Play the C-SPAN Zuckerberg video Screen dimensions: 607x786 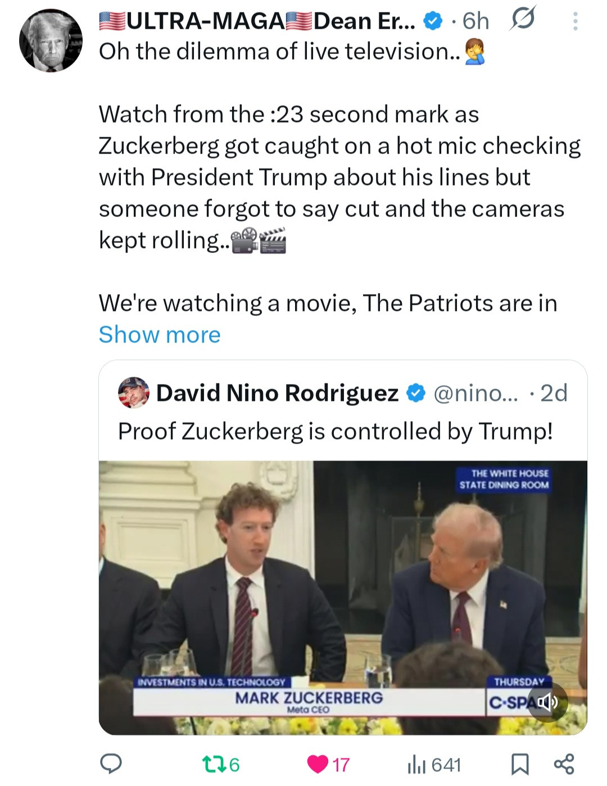pyautogui.click(x=343, y=597)
